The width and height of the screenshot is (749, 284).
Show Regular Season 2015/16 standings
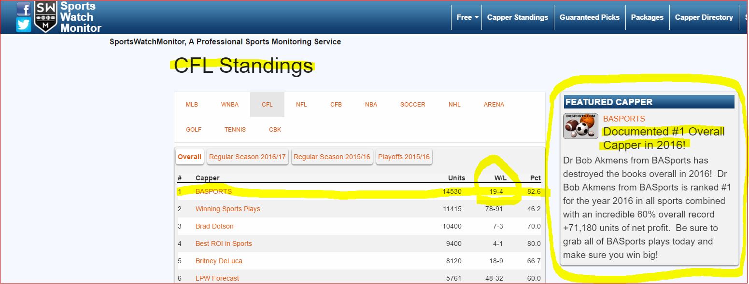[x=332, y=157]
